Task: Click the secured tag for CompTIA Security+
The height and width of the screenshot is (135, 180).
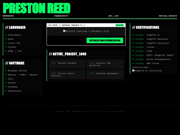Action: (x=139, y=43)
